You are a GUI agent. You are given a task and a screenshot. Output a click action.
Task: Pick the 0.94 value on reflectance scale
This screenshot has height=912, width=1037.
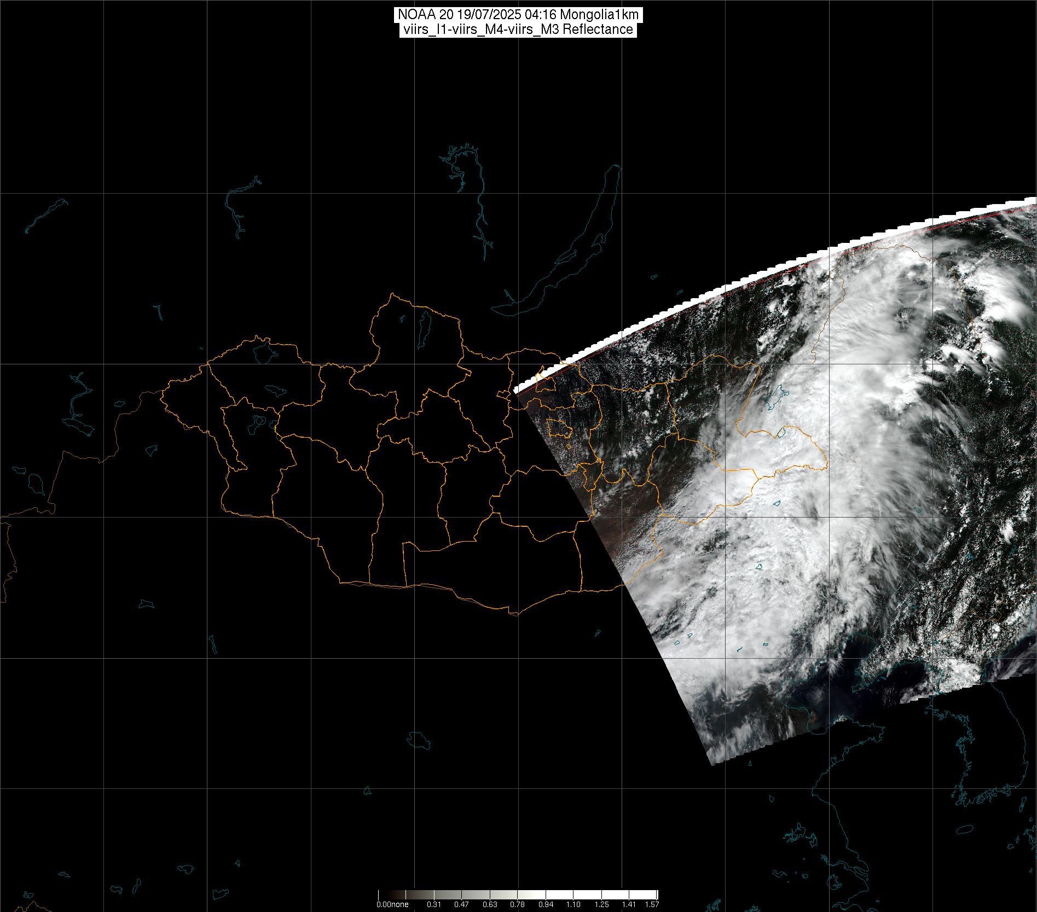(x=546, y=904)
